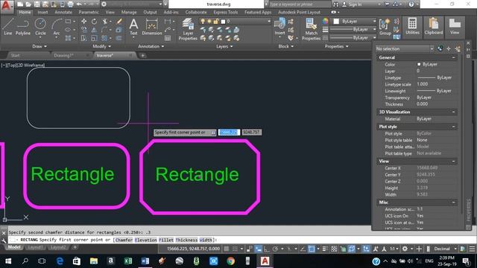
Task: Select the Erase tool icon
Action: (119, 22)
